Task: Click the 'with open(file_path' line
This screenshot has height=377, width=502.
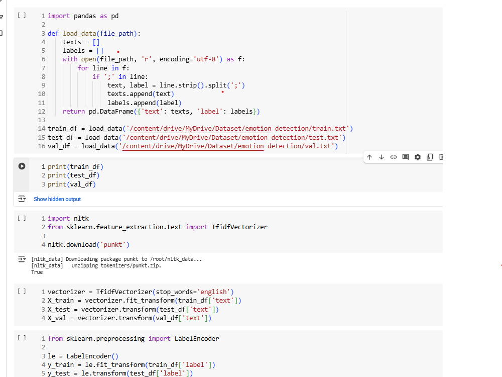Action: (x=154, y=59)
